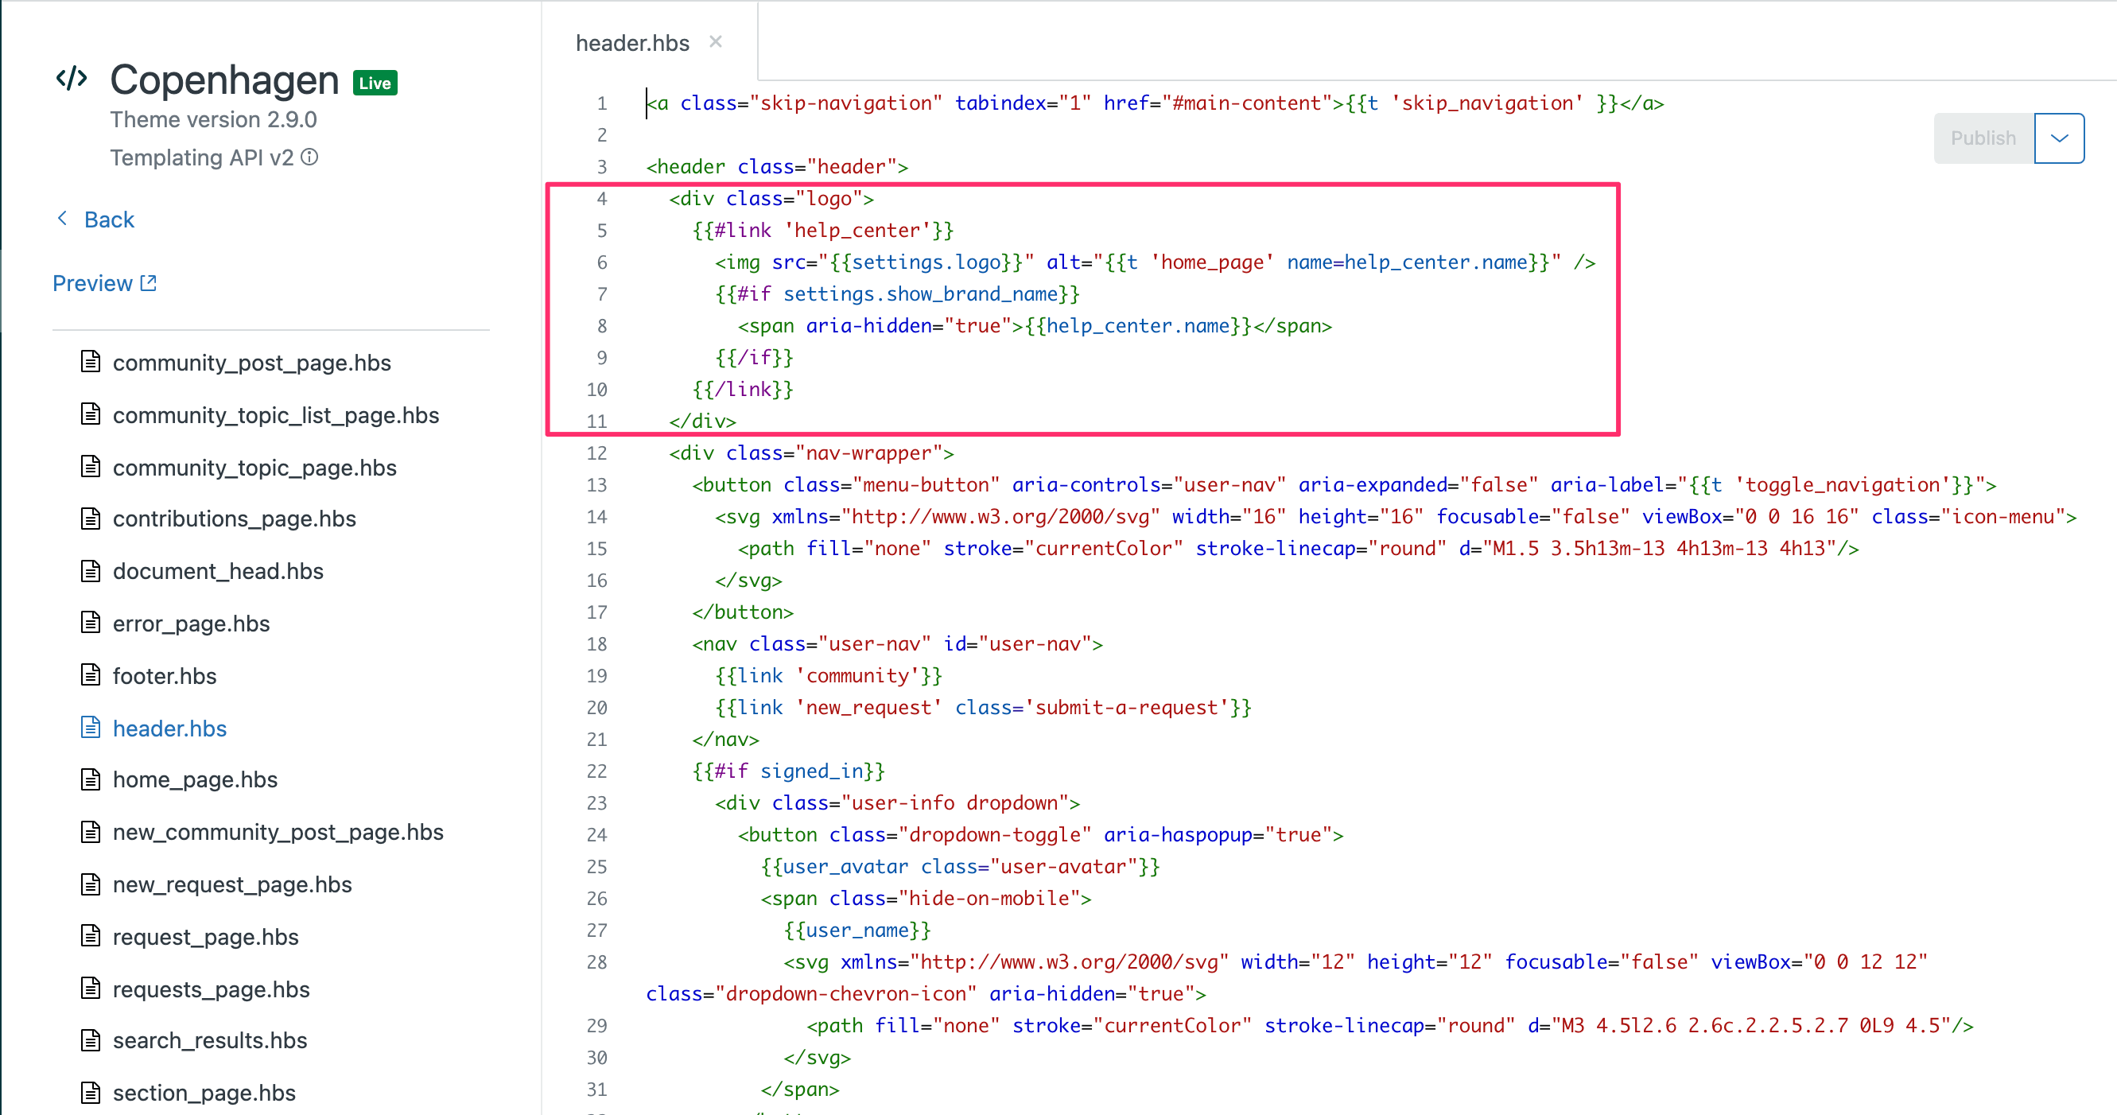Click the {{link 'community'}} code line
Screen dimensions: 2117x1115
(x=829, y=676)
